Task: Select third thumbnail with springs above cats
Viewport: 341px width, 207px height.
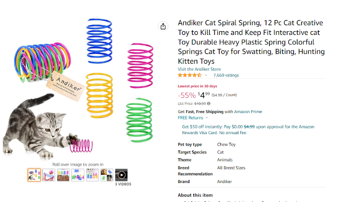Action: pyautogui.click(x=63, y=175)
